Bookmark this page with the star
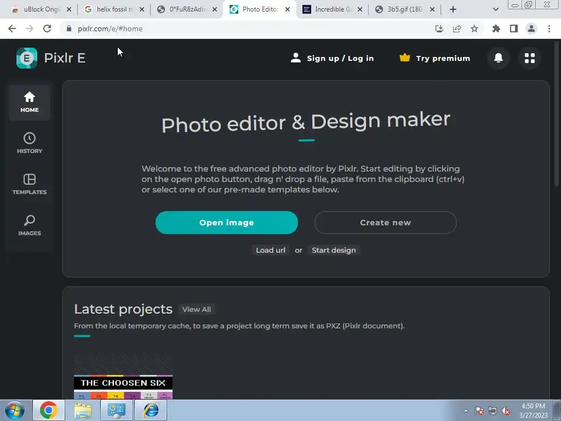 click(474, 29)
